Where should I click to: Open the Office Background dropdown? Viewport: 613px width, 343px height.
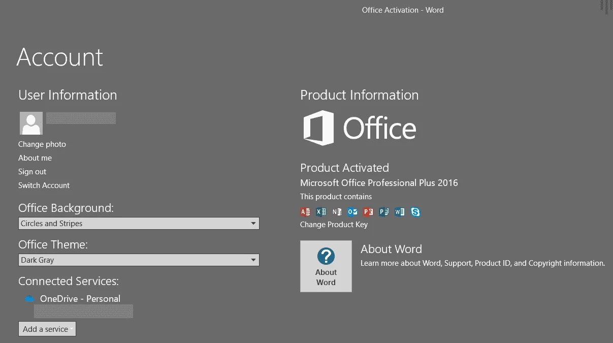[x=139, y=224]
